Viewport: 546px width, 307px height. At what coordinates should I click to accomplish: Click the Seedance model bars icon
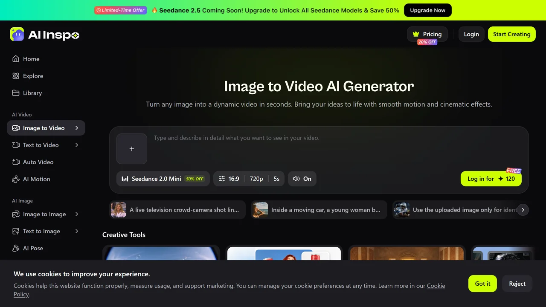(x=125, y=179)
